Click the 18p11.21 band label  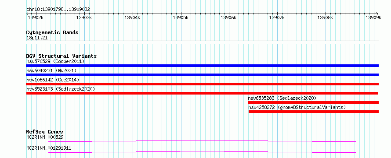point(37,38)
